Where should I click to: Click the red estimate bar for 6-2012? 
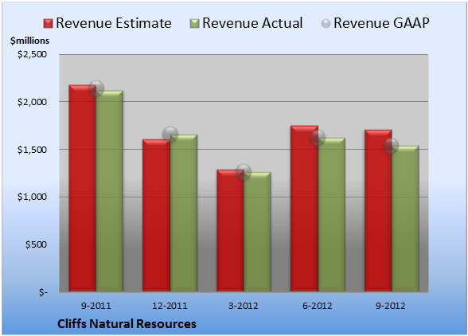coord(304,209)
